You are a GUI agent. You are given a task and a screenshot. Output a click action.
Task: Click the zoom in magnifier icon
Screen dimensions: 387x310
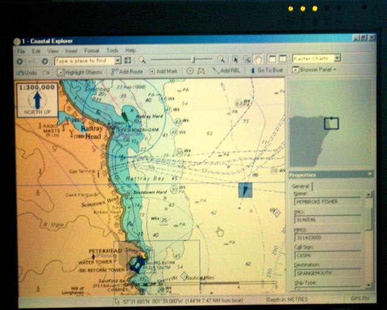221,59
